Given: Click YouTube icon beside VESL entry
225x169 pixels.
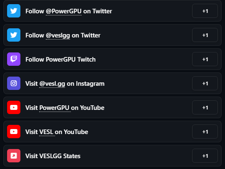Looking at the screenshot, I should (14, 132).
